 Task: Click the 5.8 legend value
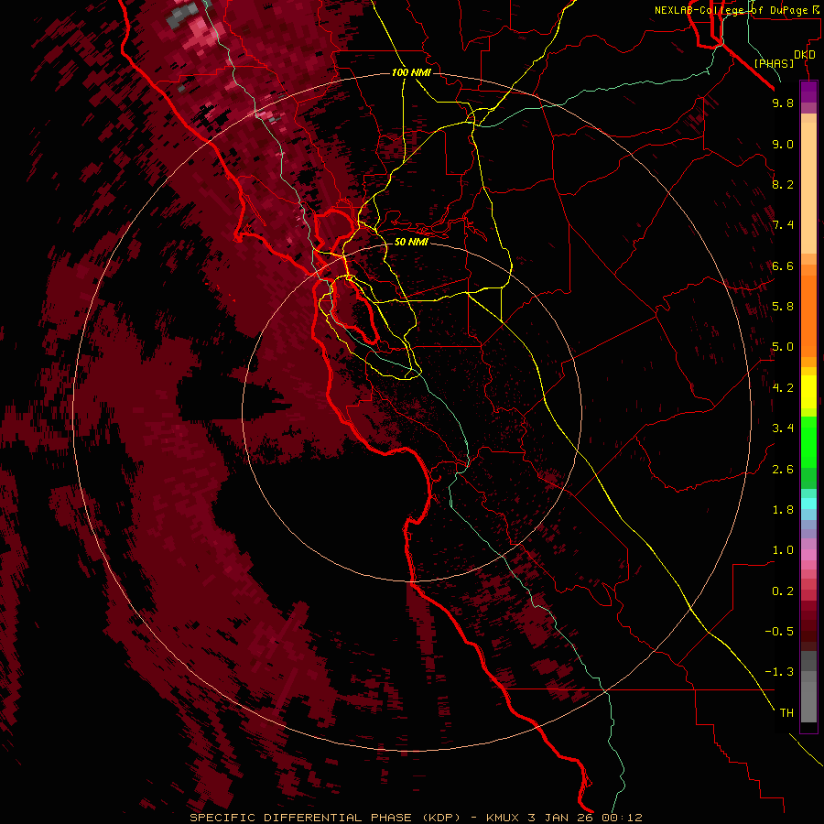(783, 307)
